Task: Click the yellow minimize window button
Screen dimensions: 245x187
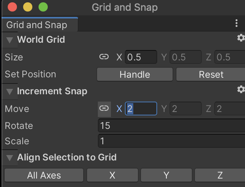Action: coord(28,7)
